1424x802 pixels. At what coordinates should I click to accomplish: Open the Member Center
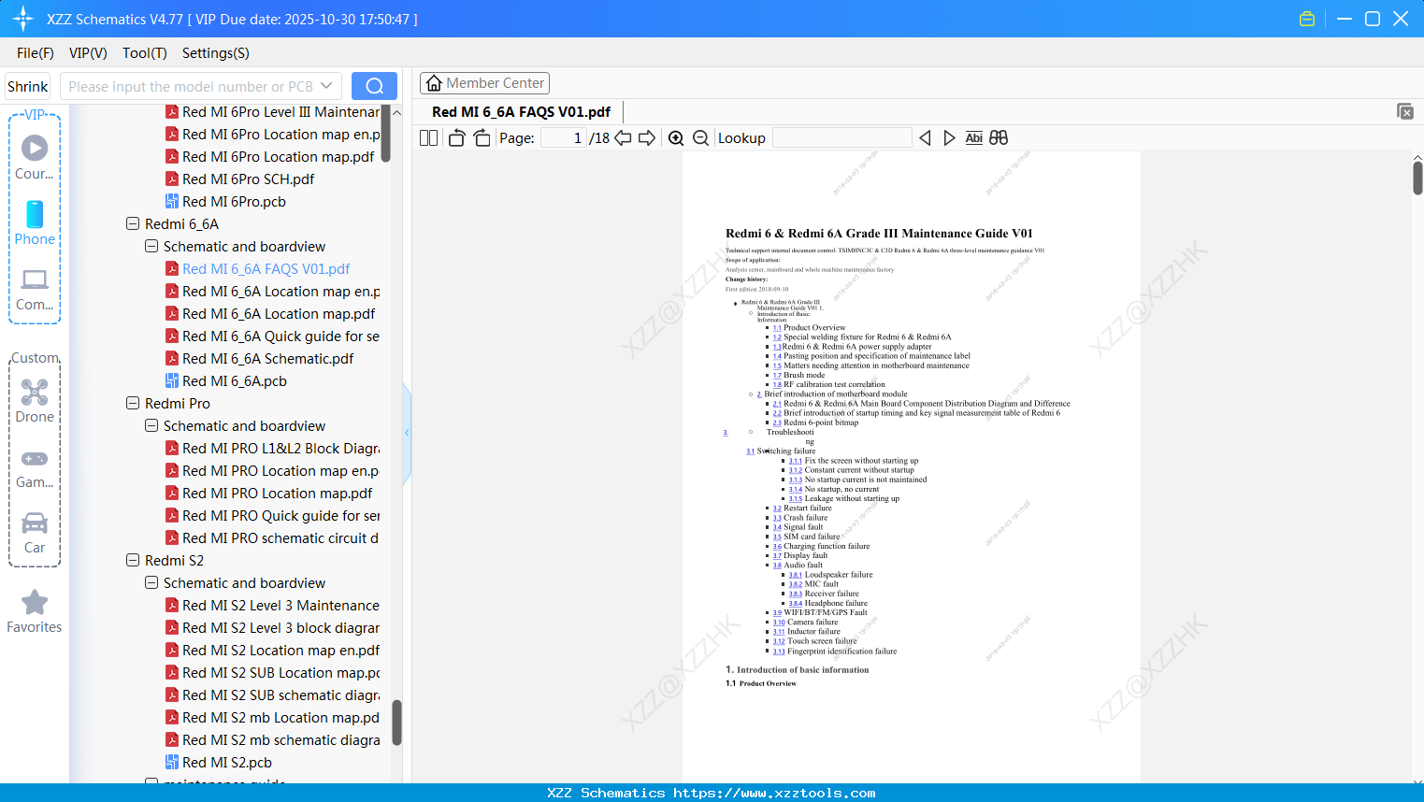coord(484,83)
